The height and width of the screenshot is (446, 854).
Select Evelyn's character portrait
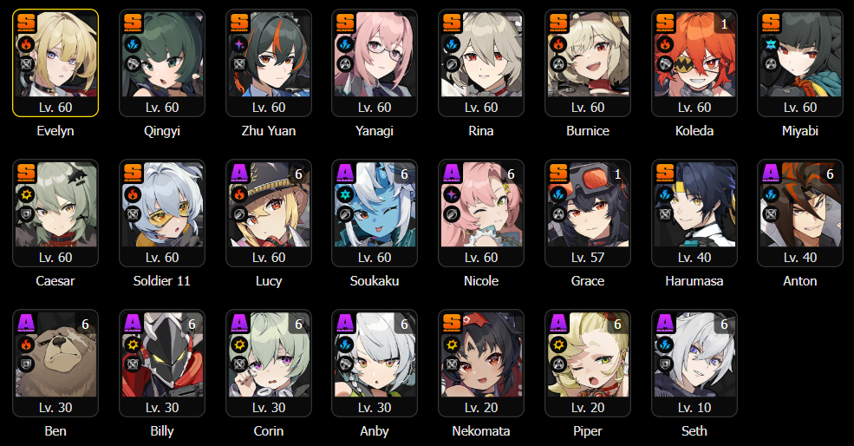coord(55,55)
